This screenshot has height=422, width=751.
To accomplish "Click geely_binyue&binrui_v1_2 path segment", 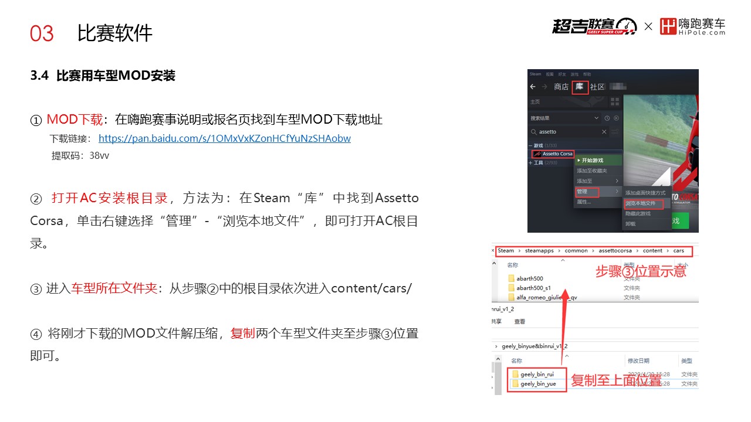I will [x=535, y=346].
